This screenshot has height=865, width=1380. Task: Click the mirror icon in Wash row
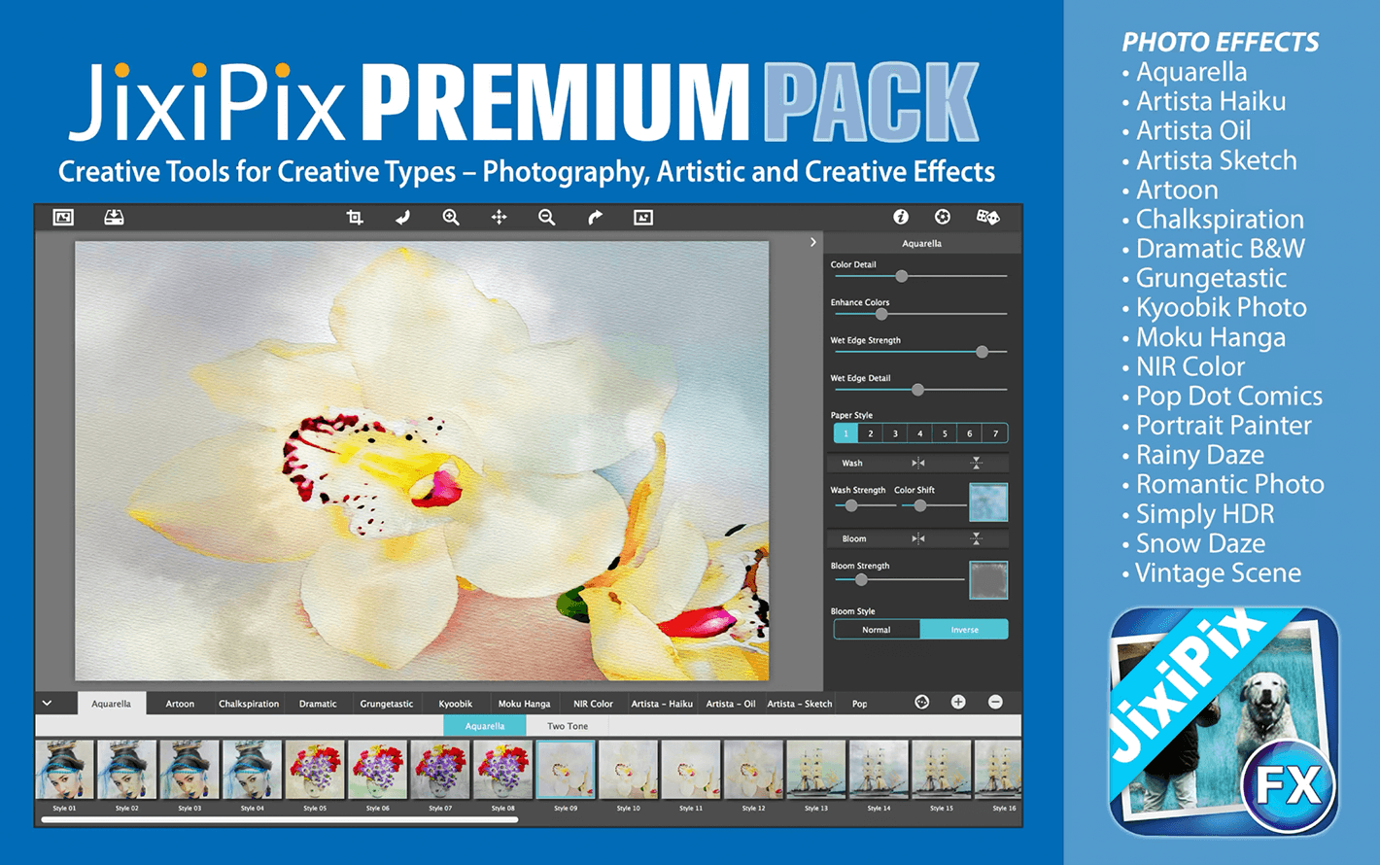tap(918, 463)
